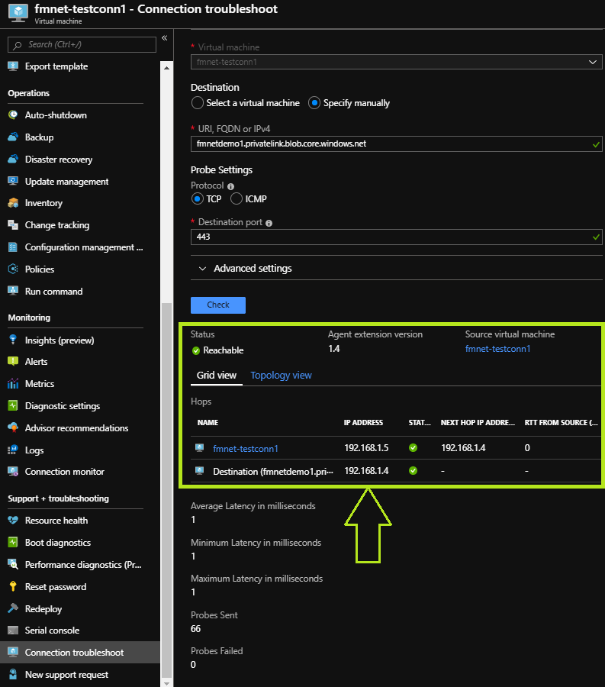Click fmnet-testconn1 row status check icon
605x687 pixels.
pos(413,448)
